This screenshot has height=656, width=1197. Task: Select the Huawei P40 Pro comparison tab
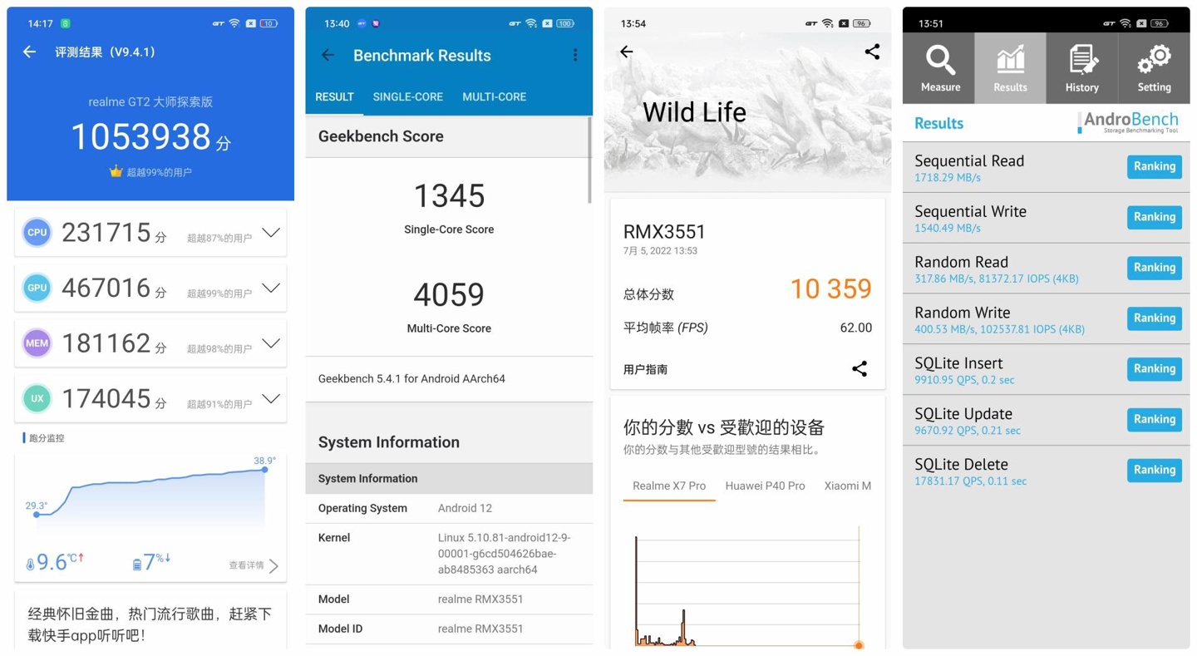[765, 486]
